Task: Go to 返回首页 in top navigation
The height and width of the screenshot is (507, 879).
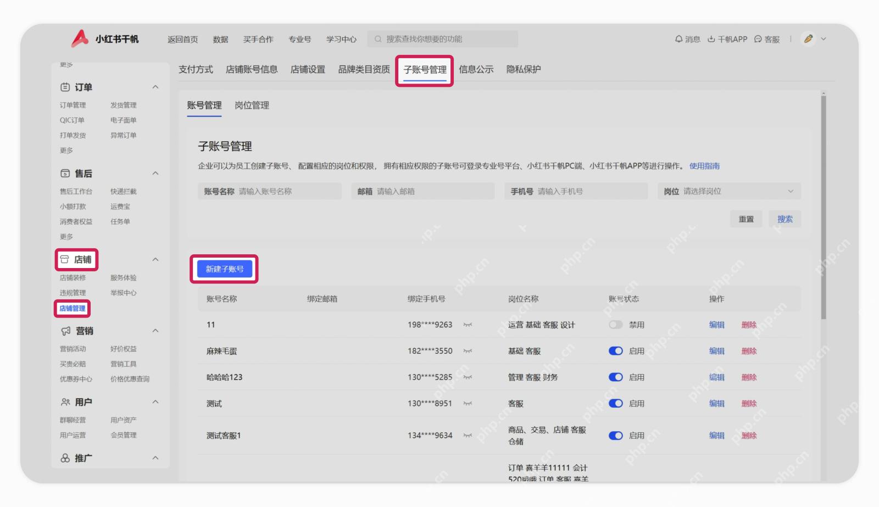Action: click(x=183, y=40)
